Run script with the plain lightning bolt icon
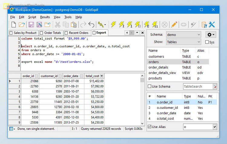This screenshot has height=144, width=227. point(113,25)
